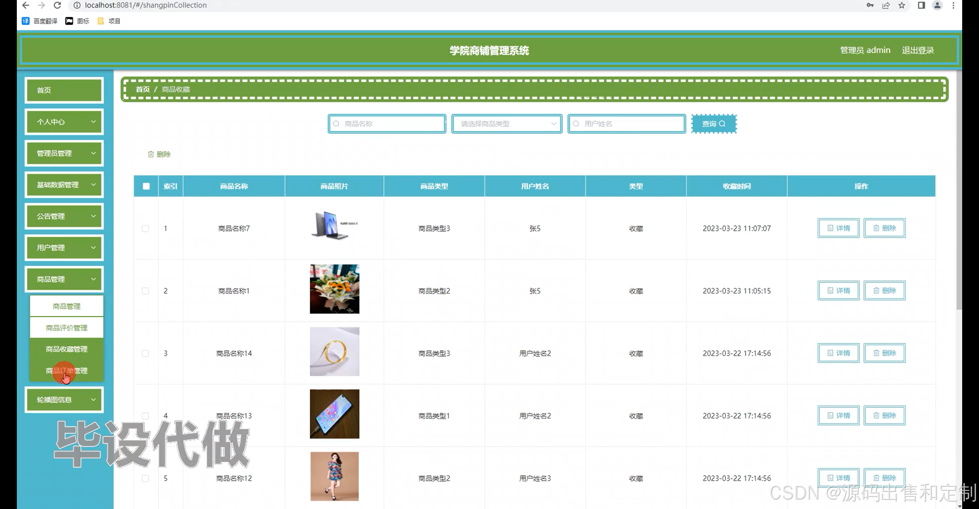Click the 商品名称 search input field
Screen dimensions: 979x509
point(387,124)
